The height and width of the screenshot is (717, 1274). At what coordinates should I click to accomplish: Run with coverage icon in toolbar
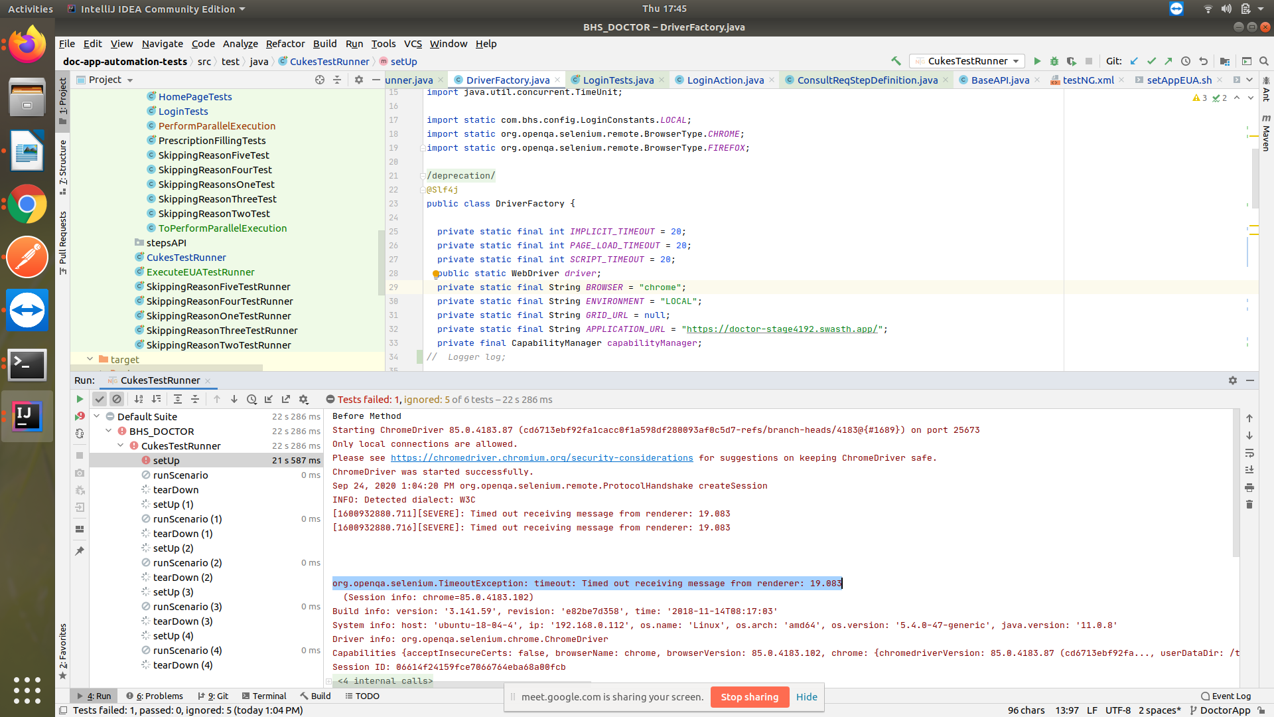coord(1071,61)
